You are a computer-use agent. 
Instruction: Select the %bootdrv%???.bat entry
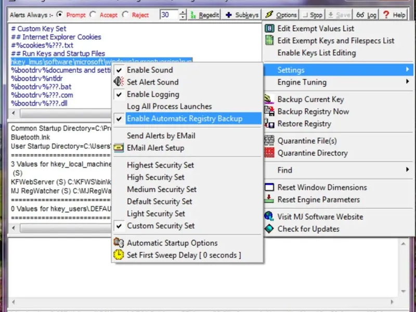(x=41, y=86)
